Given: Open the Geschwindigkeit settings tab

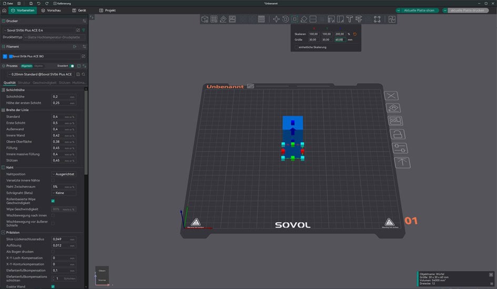Looking at the screenshot, I should pos(45,83).
